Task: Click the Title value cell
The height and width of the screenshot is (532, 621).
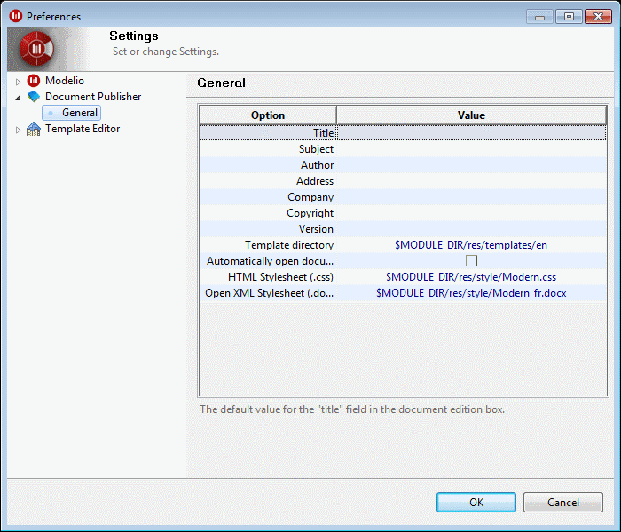Action: click(x=471, y=133)
